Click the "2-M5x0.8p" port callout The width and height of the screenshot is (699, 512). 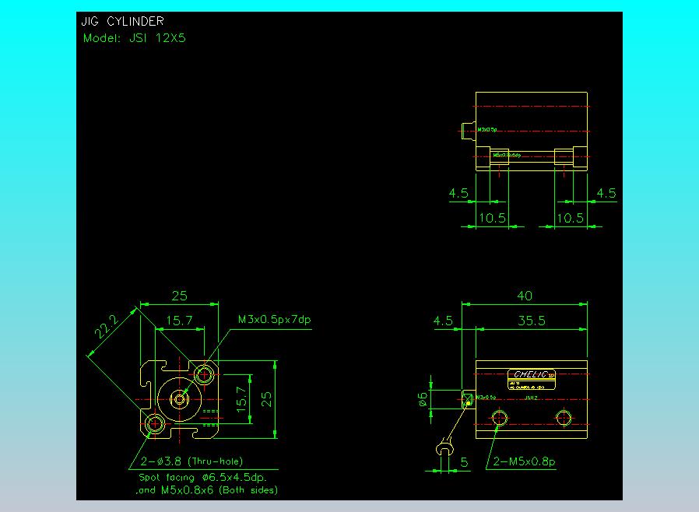(525, 461)
